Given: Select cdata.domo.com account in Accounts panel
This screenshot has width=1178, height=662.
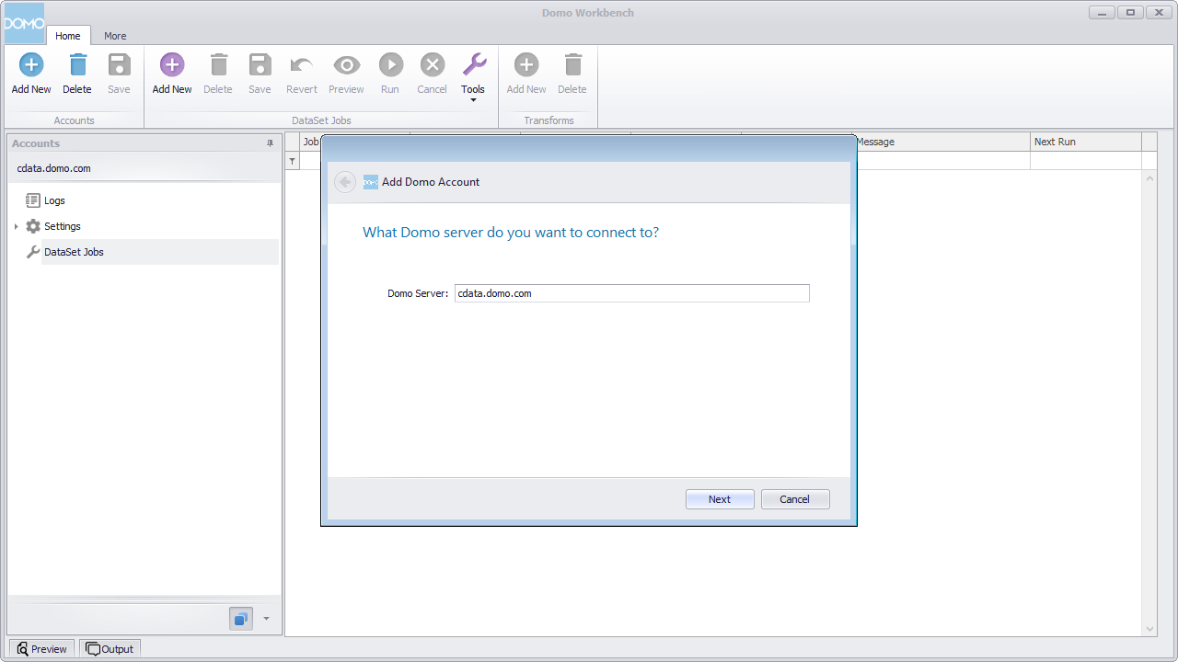Looking at the screenshot, I should [53, 169].
